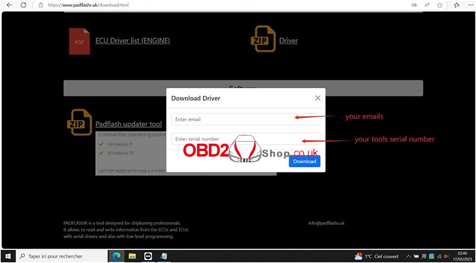Click the favorites star in address bar
The image size is (476, 263).
pyautogui.click(x=440, y=5)
